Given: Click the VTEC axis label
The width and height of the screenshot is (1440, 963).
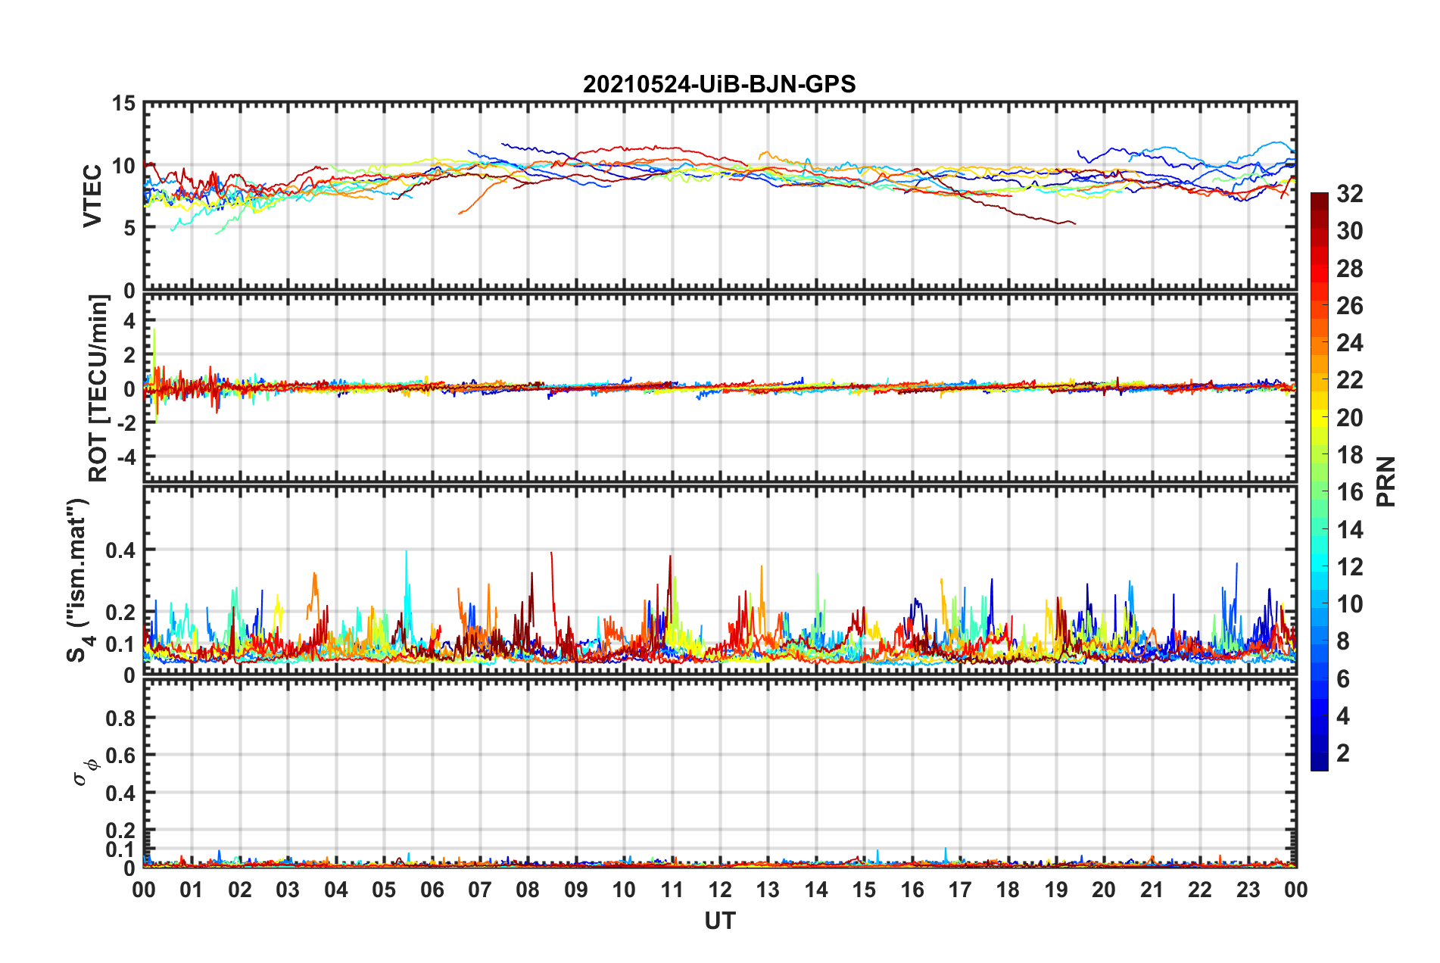Looking at the screenshot, I should 92,196.
